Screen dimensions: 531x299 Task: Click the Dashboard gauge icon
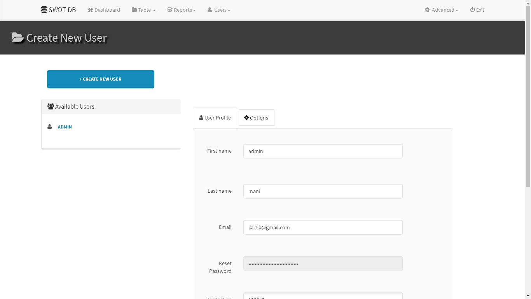click(91, 10)
